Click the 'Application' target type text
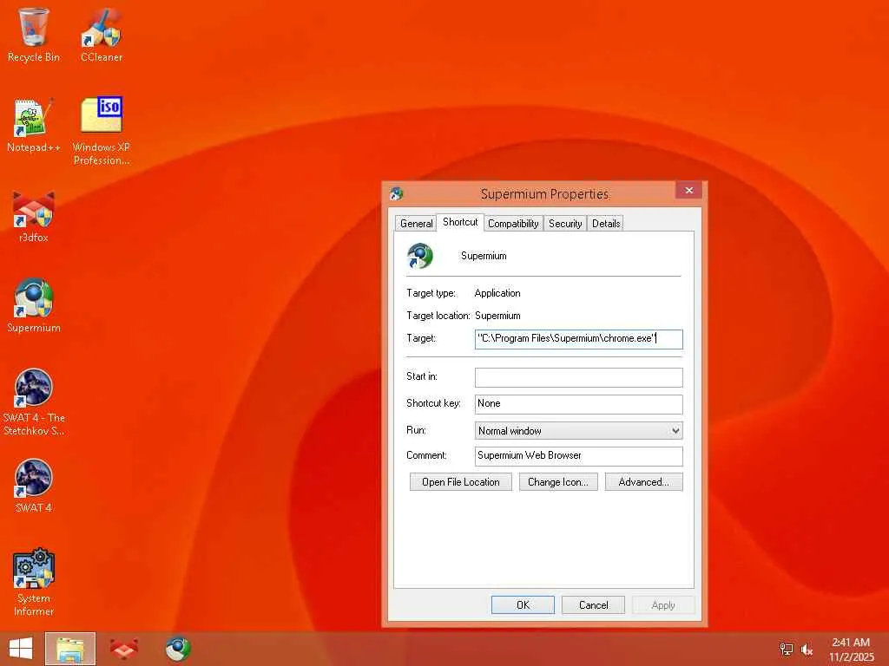 pyautogui.click(x=497, y=293)
